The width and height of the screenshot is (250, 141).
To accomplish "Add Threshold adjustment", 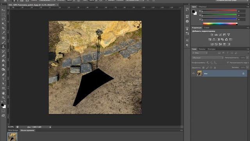I will [220, 44].
